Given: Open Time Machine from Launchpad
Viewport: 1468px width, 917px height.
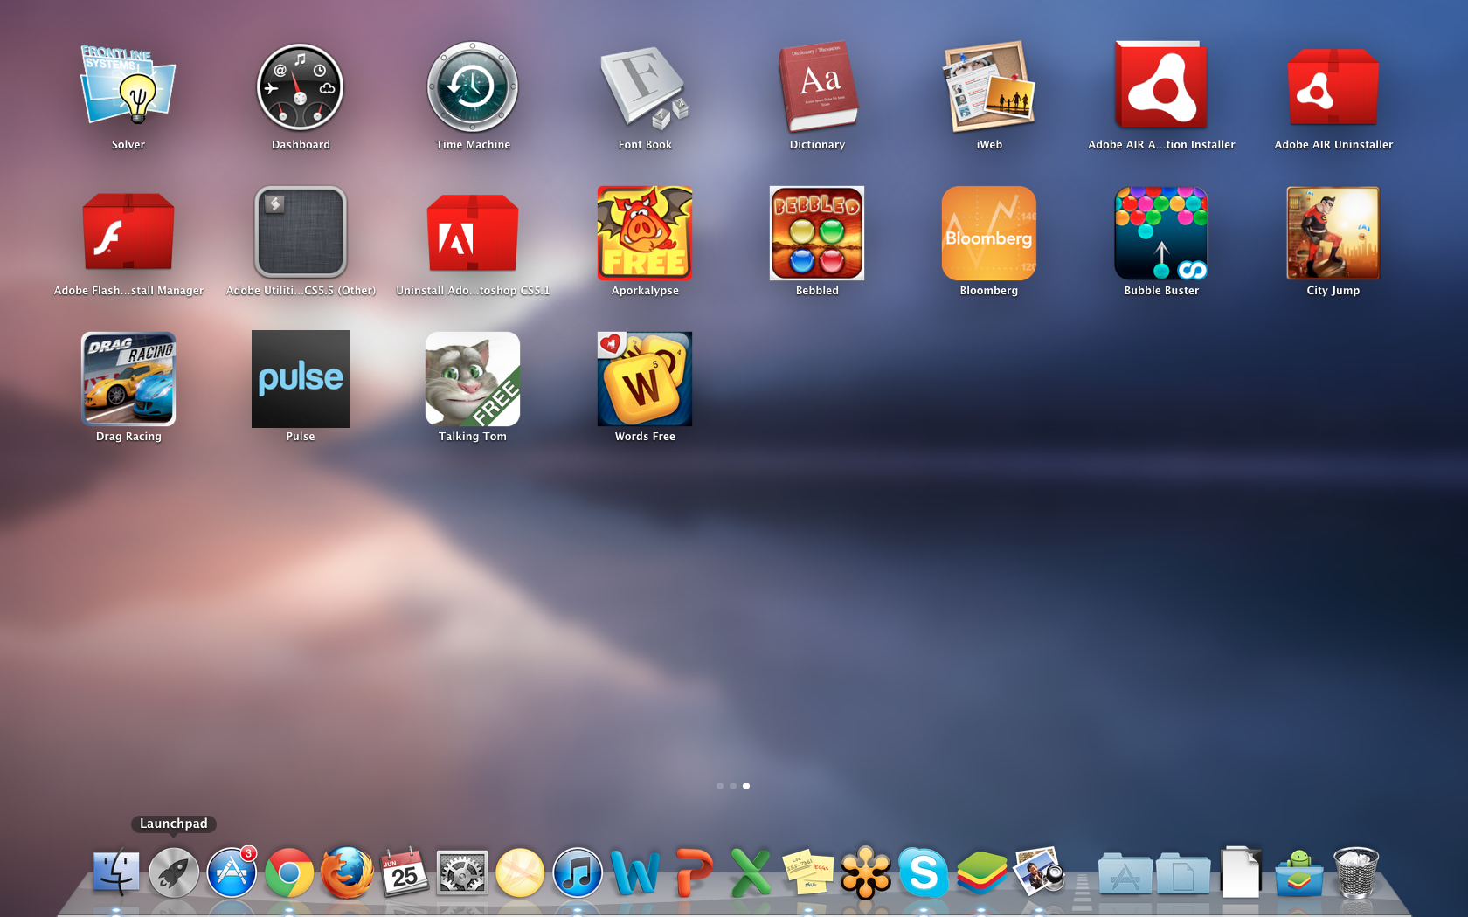Looking at the screenshot, I should click(x=473, y=87).
